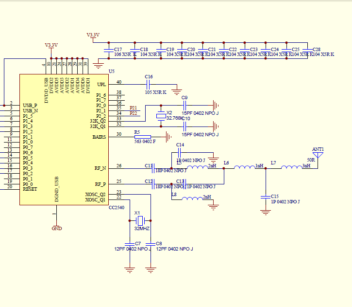Click the XOSC_Q2 pin label
Viewport: 352px width, 307px height.
click(95, 194)
